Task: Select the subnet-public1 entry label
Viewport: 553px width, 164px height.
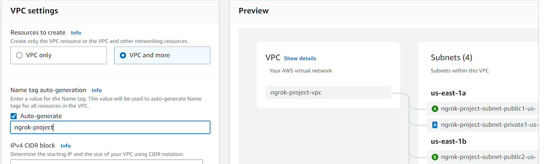Action: pos(488,109)
